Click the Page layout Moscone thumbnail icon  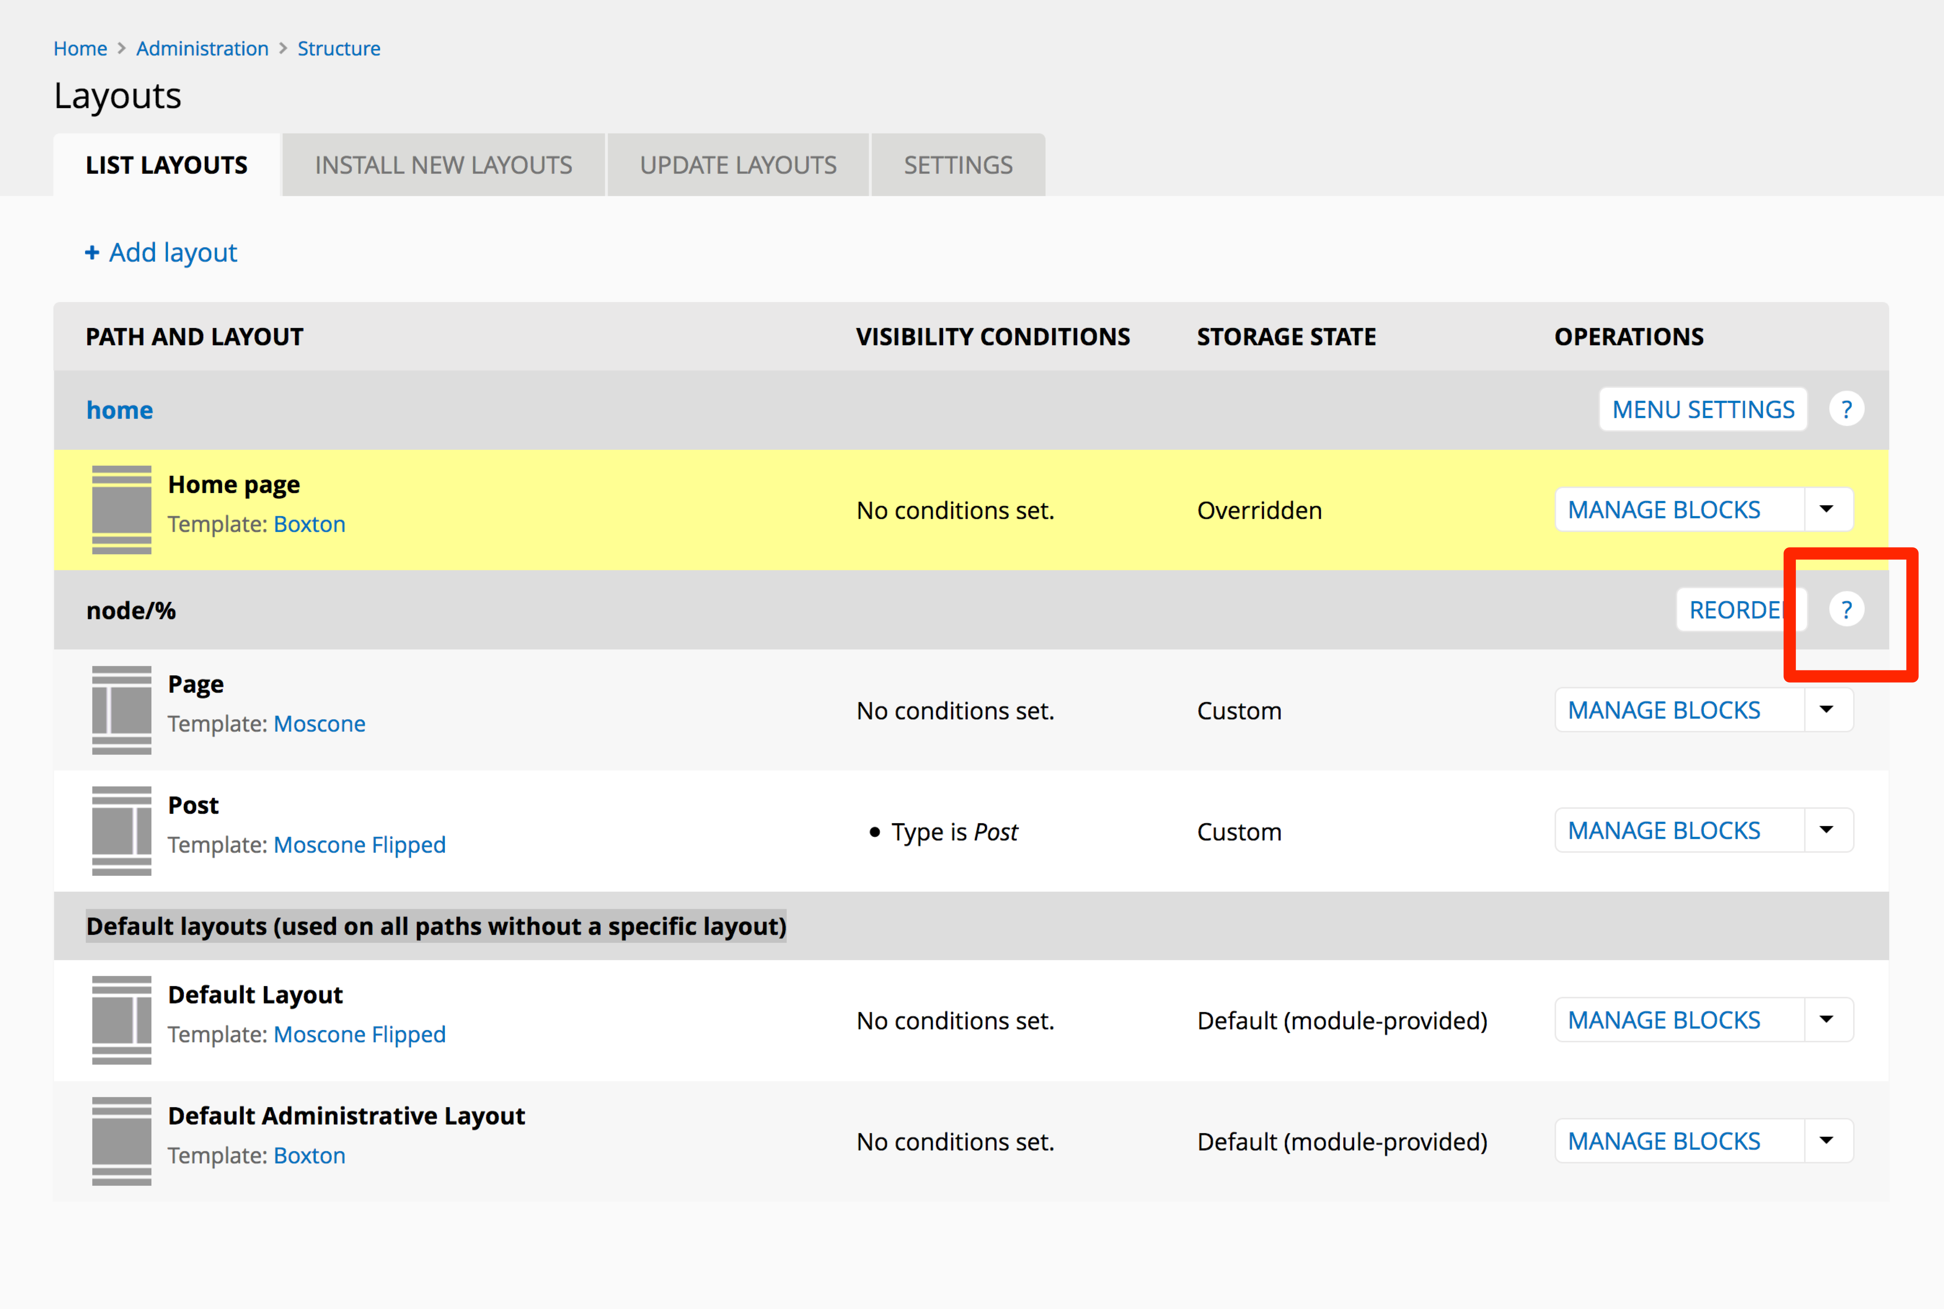(122, 710)
